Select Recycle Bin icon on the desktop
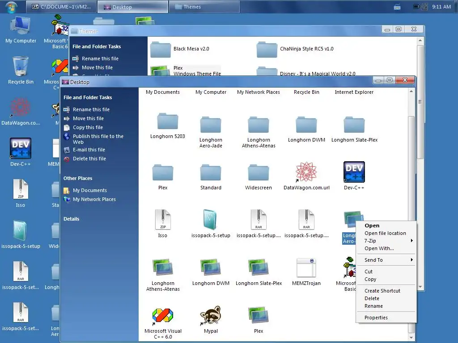This screenshot has height=343, width=458. (21, 67)
